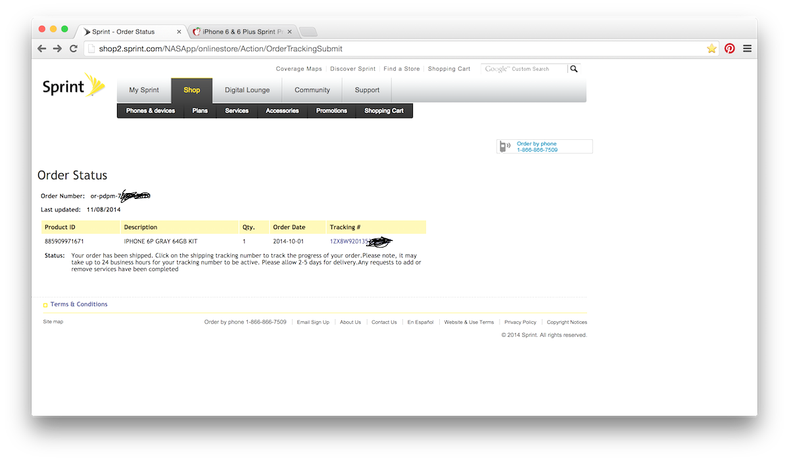Go forward with the browser forward arrow

(x=57, y=49)
